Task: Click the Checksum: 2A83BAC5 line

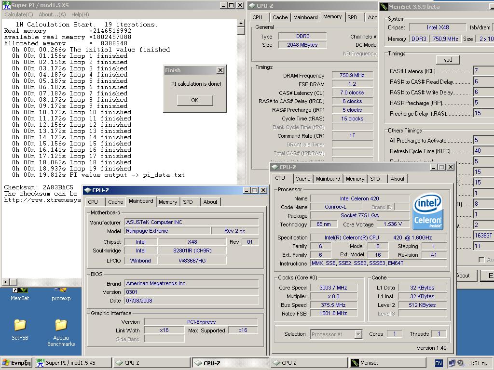Action: click(x=39, y=187)
